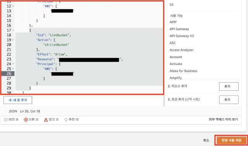The width and height of the screenshot is (248, 146).
Task: Click the "Sid": "ListBucket" line in editor
Action: tap(53, 35)
